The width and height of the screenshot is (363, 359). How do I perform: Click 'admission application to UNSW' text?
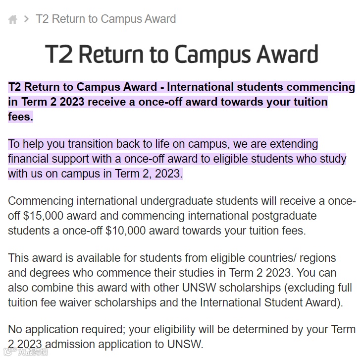pyautogui.click(x=123, y=344)
